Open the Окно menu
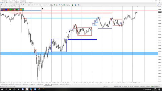The width and height of the screenshot is (162, 91). (x=26, y=3)
